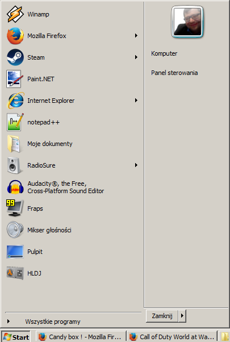Open Komputer from the right pane
The height and width of the screenshot is (342, 230).
pos(164,53)
